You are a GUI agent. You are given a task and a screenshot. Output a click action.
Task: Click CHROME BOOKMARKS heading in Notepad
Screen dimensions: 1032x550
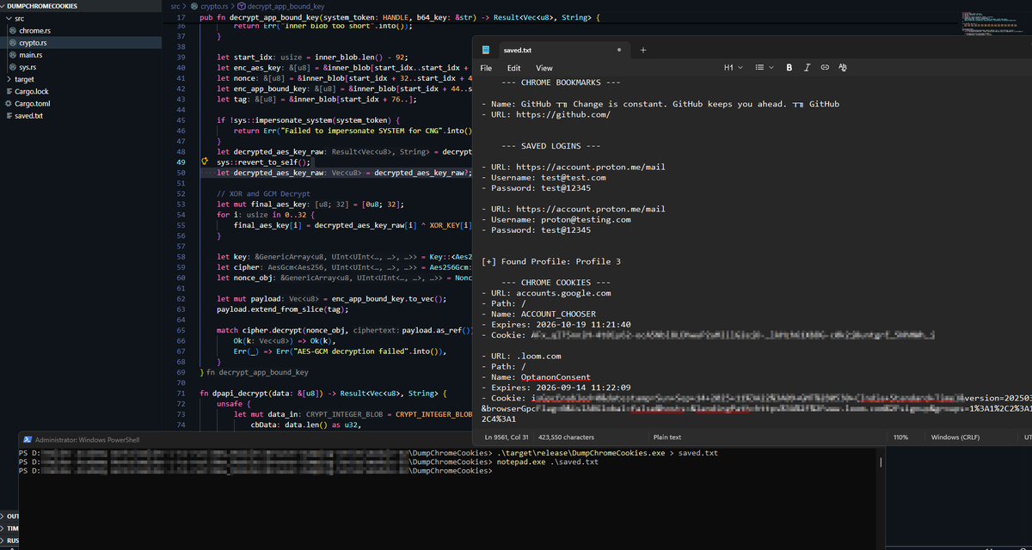(x=560, y=82)
